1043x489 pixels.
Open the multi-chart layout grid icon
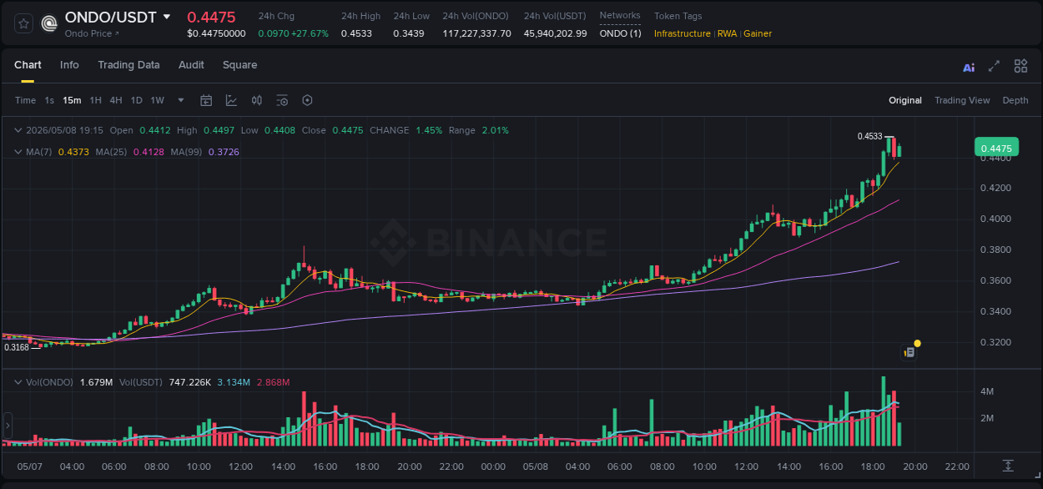[1020, 66]
